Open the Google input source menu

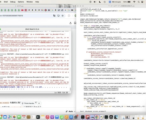point(115,2)
